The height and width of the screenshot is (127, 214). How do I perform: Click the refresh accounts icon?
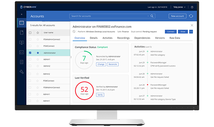point(191,16)
